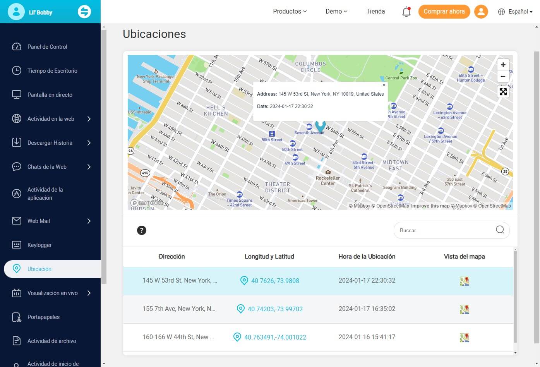The image size is (540, 367).
Task: Click the globe icon for Actividad en la web
Action: coord(17,119)
